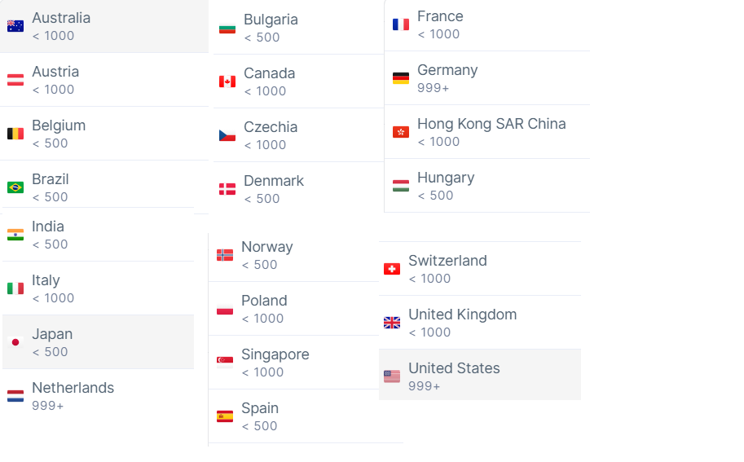Click the United Kingdom flag icon
The width and height of the screenshot is (744, 462).
tap(391, 323)
